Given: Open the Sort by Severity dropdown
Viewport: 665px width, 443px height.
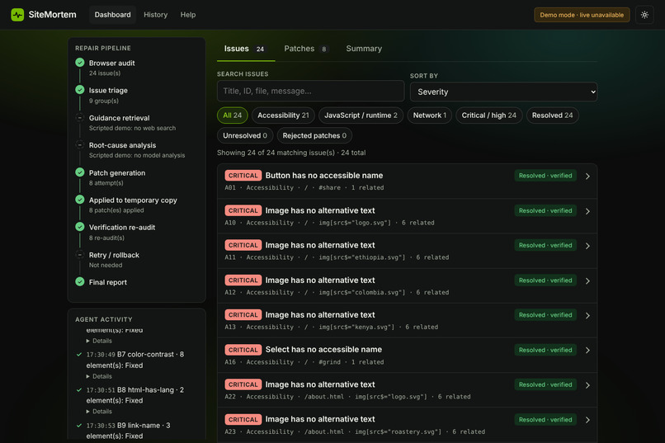Looking at the screenshot, I should point(503,92).
